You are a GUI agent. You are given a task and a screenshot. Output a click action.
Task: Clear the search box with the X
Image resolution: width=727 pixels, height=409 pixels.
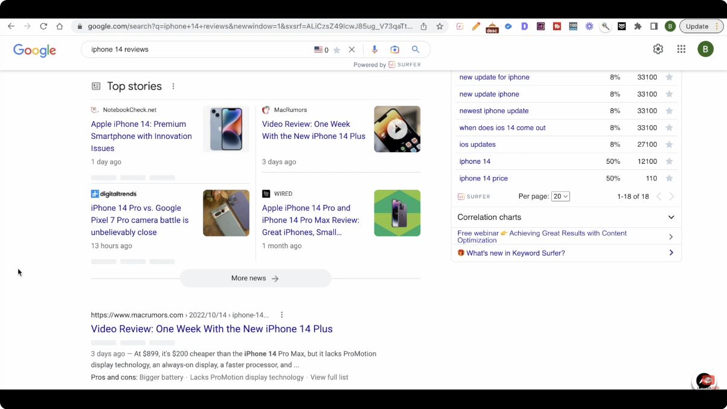point(351,50)
